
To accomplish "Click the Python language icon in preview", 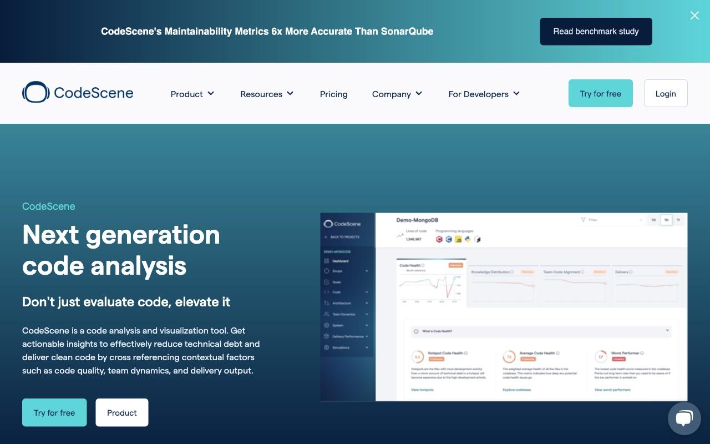I will [468, 239].
